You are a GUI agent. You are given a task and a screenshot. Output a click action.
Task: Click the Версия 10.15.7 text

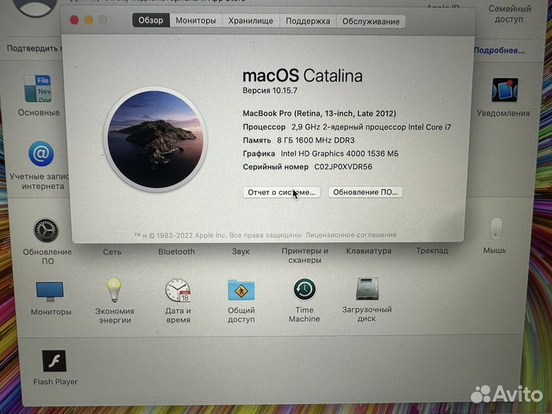pyautogui.click(x=270, y=90)
